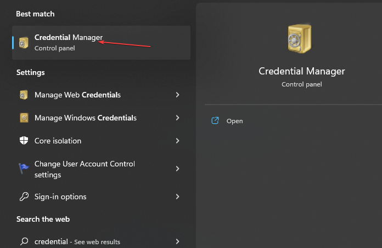Click the Open external link icon

pyautogui.click(x=215, y=120)
